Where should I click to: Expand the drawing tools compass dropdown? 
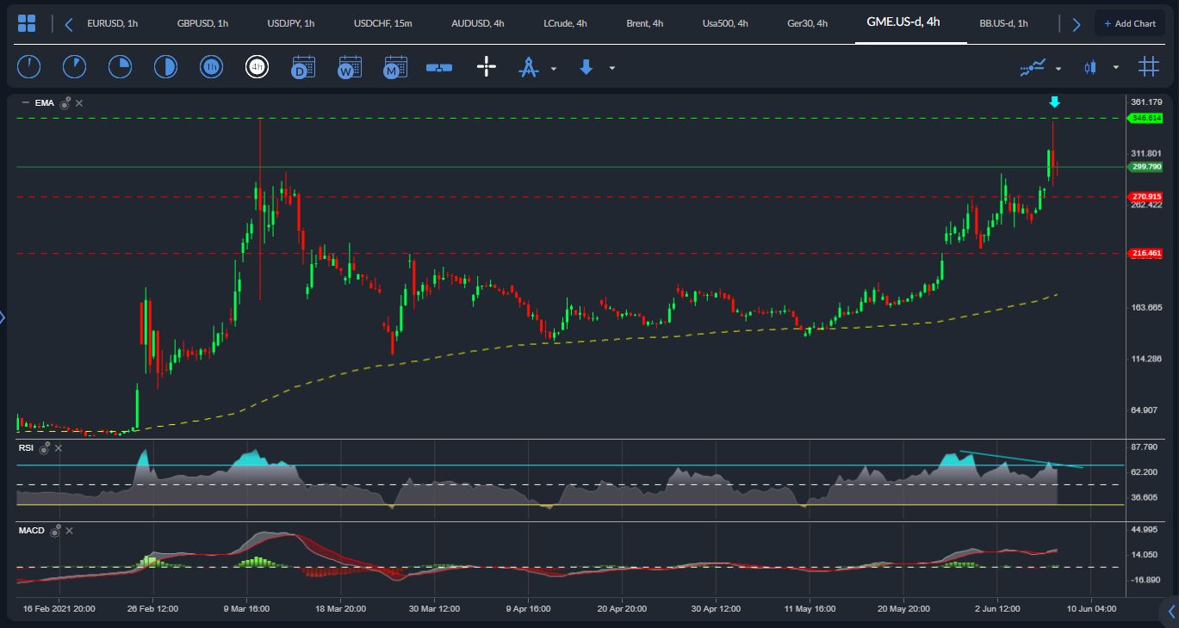click(x=554, y=68)
